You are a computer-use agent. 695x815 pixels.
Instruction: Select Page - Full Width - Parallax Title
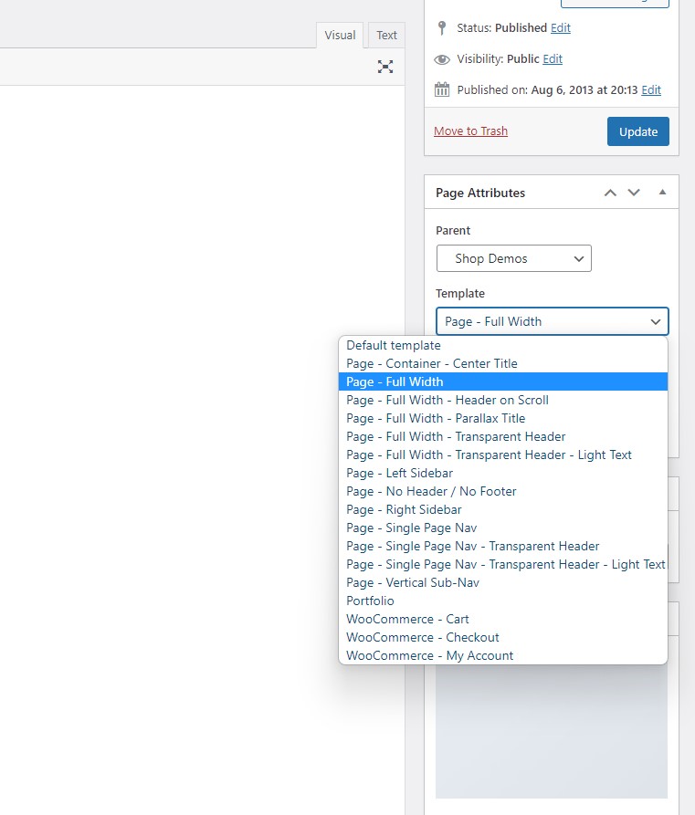coord(503,418)
